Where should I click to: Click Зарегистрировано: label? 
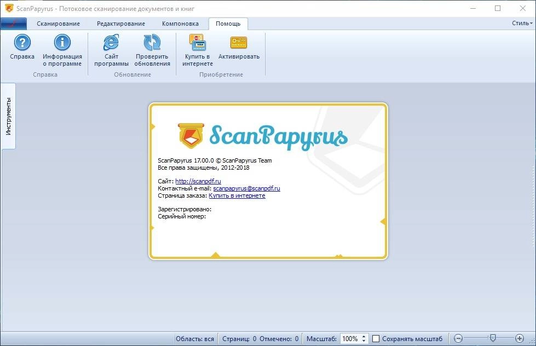click(185, 209)
